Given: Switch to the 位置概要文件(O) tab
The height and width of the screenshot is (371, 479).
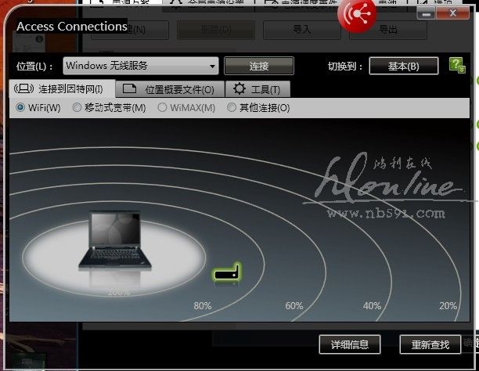Looking at the screenshot, I should (171, 88).
